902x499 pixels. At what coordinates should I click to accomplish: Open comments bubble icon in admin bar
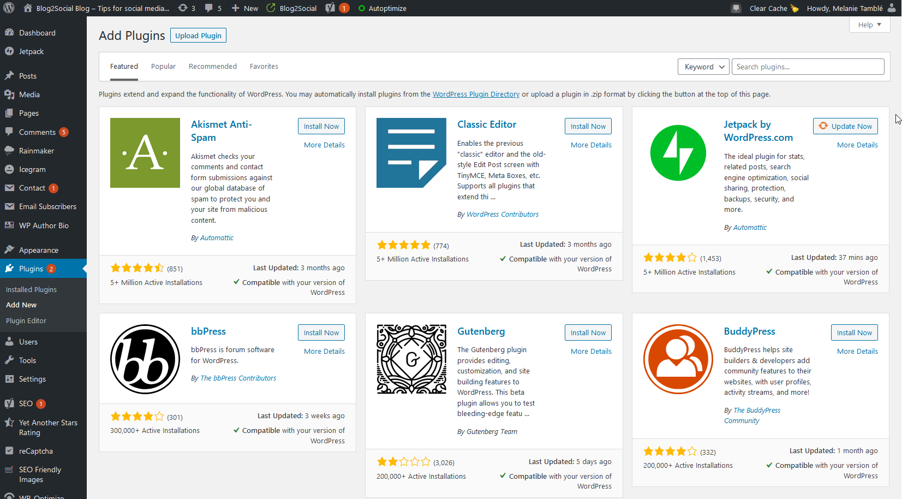(208, 8)
